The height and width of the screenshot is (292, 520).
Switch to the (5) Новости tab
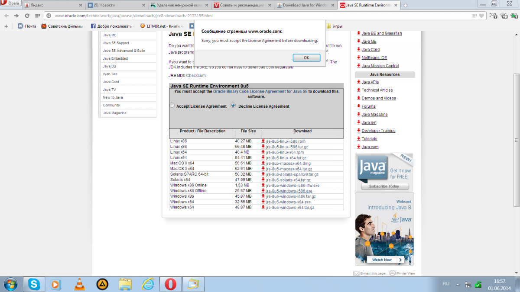pyautogui.click(x=117, y=5)
